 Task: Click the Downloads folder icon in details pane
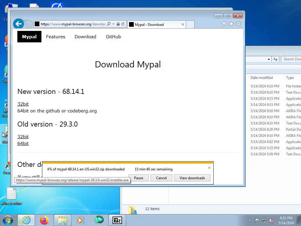(x=133, y=210)
